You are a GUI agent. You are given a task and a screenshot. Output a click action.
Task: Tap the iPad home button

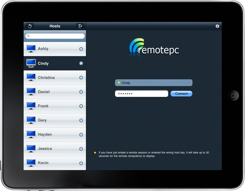point(233,95)
